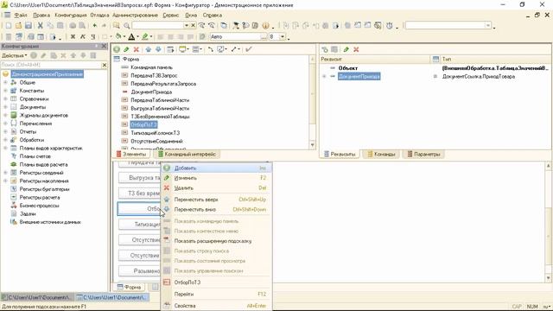Select Планы счетов in configuration tree
Image resolution: width=553 pixels, height=311 pixels.
(x=35, y=156)
